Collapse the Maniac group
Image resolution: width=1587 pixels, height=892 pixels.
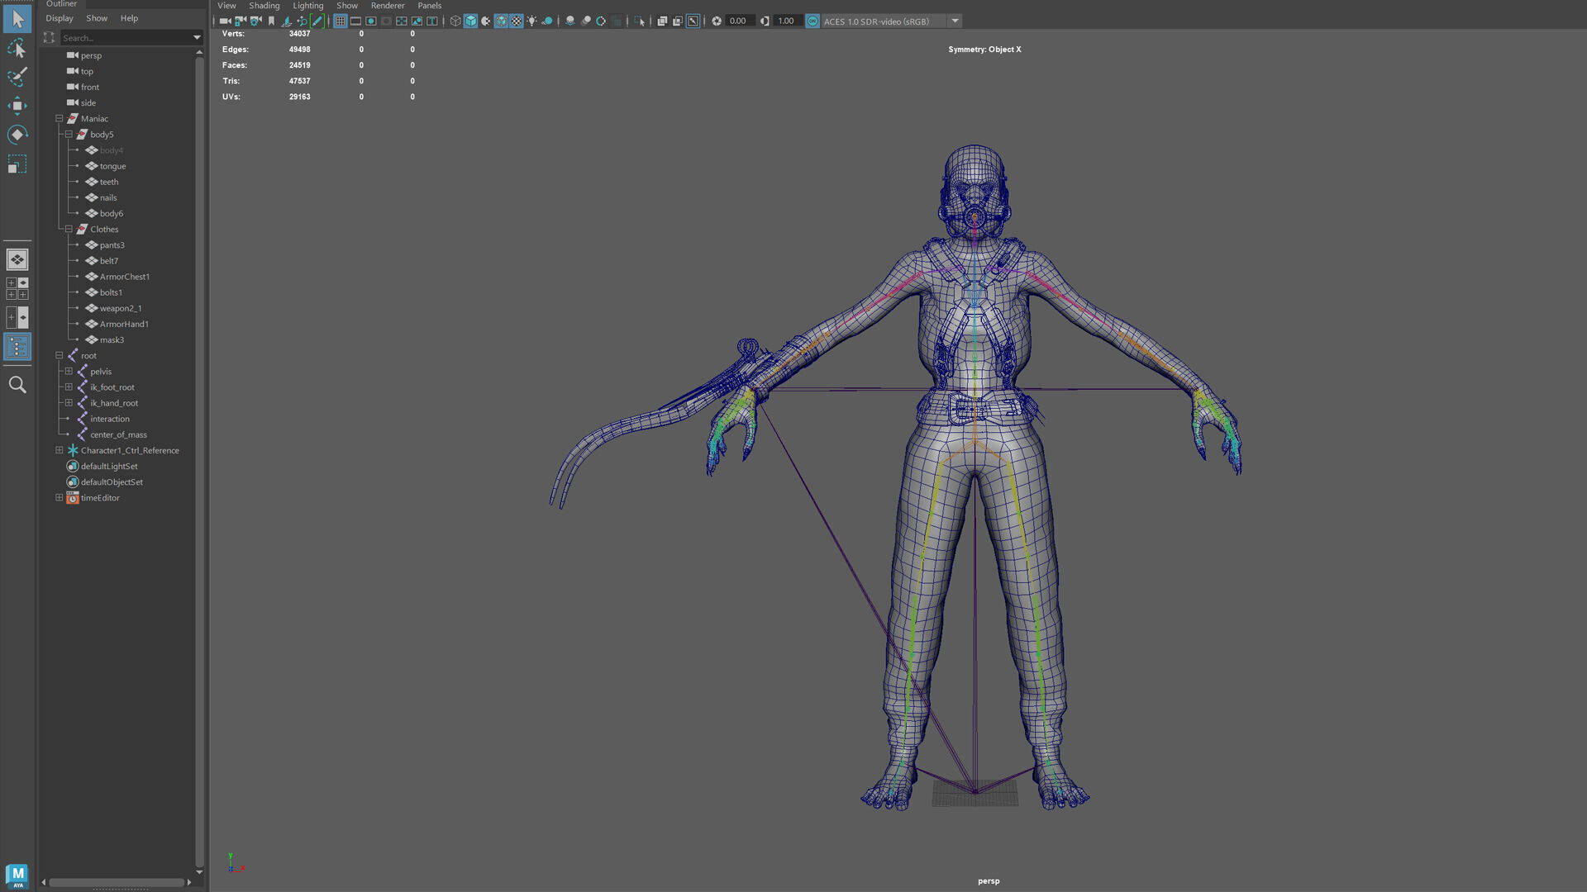60,118
